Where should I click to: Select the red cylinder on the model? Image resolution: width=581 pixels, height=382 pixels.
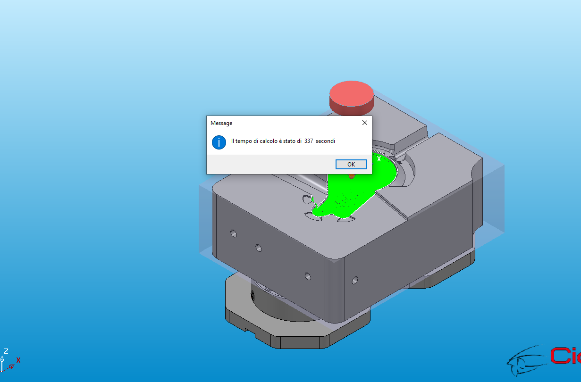tap(351, 98)
